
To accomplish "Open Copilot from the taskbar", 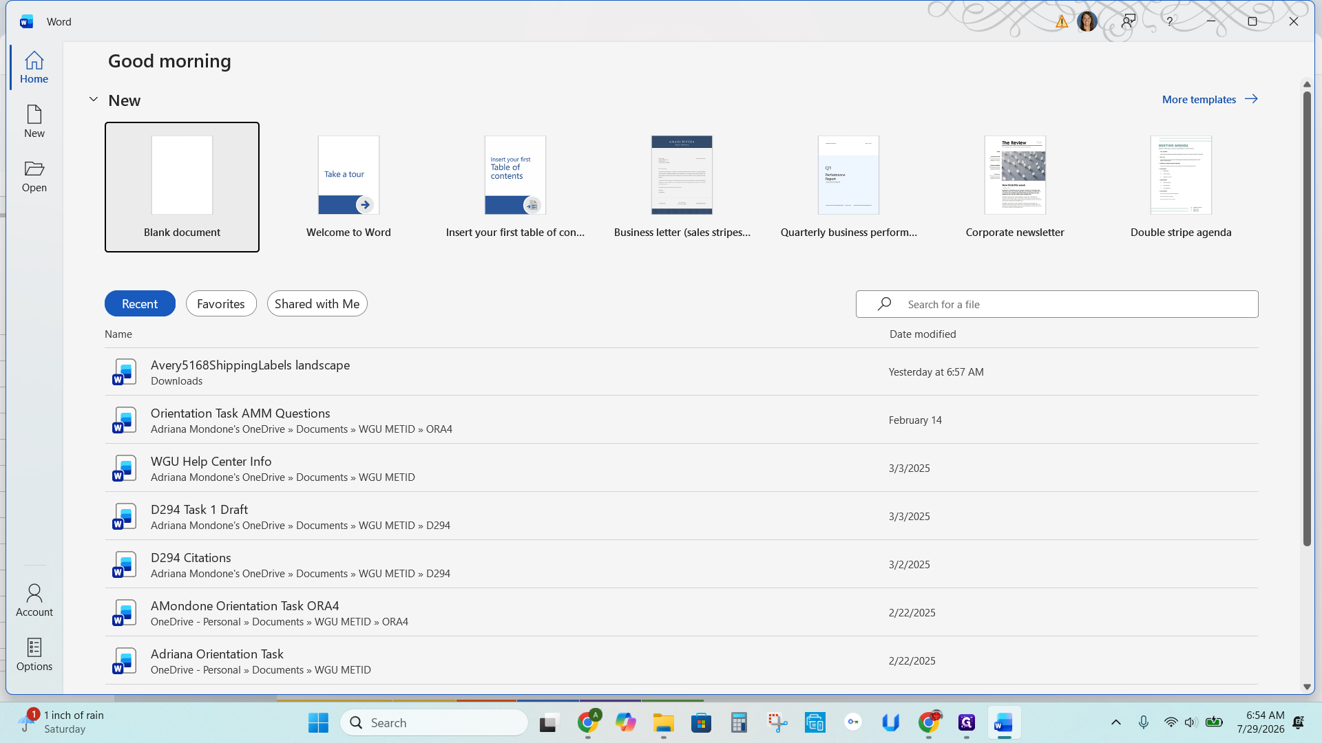I will [x=625, y=722].
